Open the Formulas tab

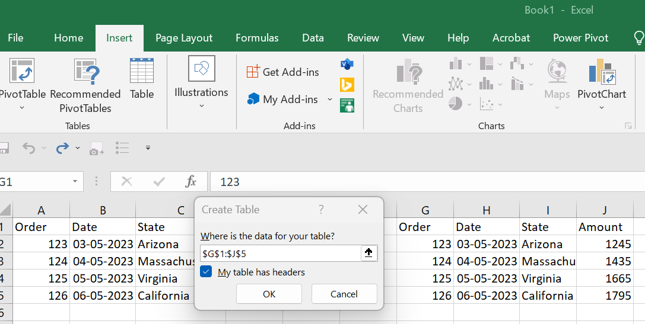(x=257, y=38)
